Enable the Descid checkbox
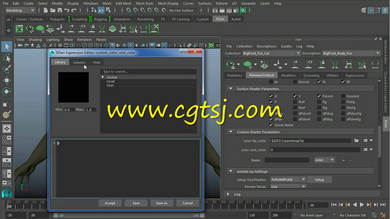 [295, 82]
